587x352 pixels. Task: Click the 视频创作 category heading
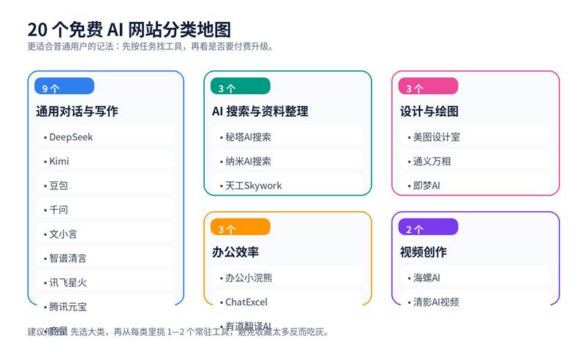[x=423, y=252]
